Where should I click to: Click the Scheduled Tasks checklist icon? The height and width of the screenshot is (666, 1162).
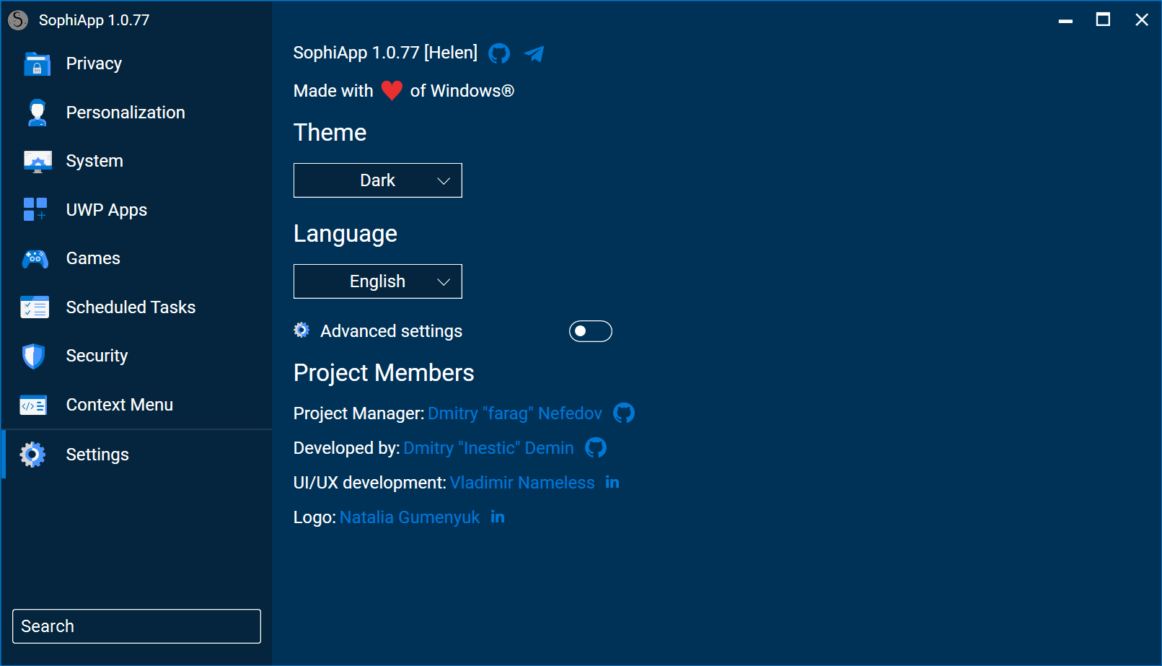coord(35,307)
